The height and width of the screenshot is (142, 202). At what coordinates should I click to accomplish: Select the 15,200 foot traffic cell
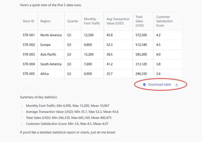click(89, 54)
